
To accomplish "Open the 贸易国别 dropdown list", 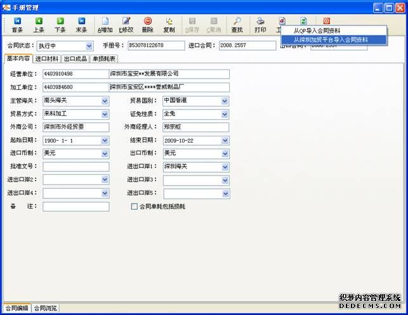I will click(x=225, y=100).
